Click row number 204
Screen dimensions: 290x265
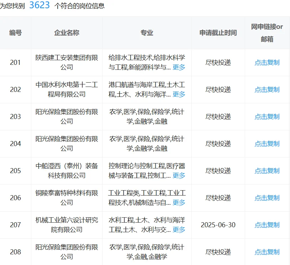click(15, 144)
